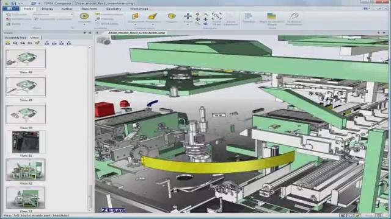
Task: Click the small plus crosshair Navigation icon
Action: click(206, 19)
